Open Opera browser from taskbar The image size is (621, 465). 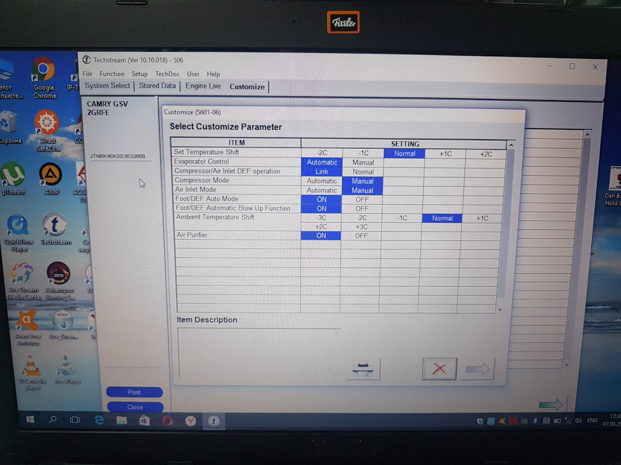click(168, 420)
